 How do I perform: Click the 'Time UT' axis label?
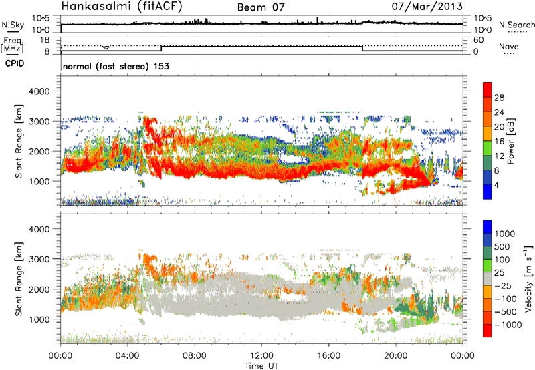coord(261,366)
